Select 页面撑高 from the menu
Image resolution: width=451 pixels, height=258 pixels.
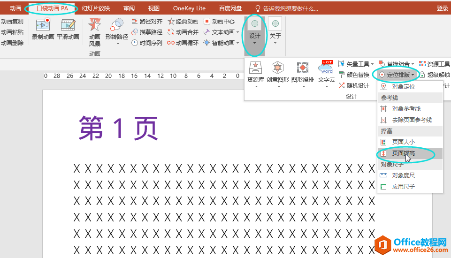[x=403, y=153]
